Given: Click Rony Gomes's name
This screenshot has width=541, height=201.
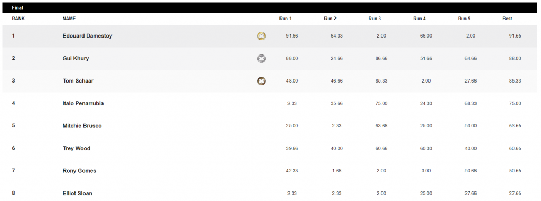Looking at the screenshot, I should pyautogui.click(x=79, y=171).
